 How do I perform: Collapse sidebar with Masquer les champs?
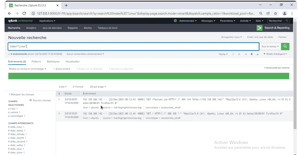[22, 95]
